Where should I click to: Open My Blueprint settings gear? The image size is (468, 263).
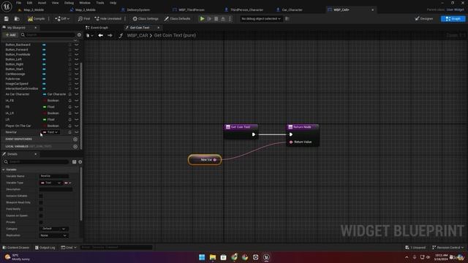79,35
